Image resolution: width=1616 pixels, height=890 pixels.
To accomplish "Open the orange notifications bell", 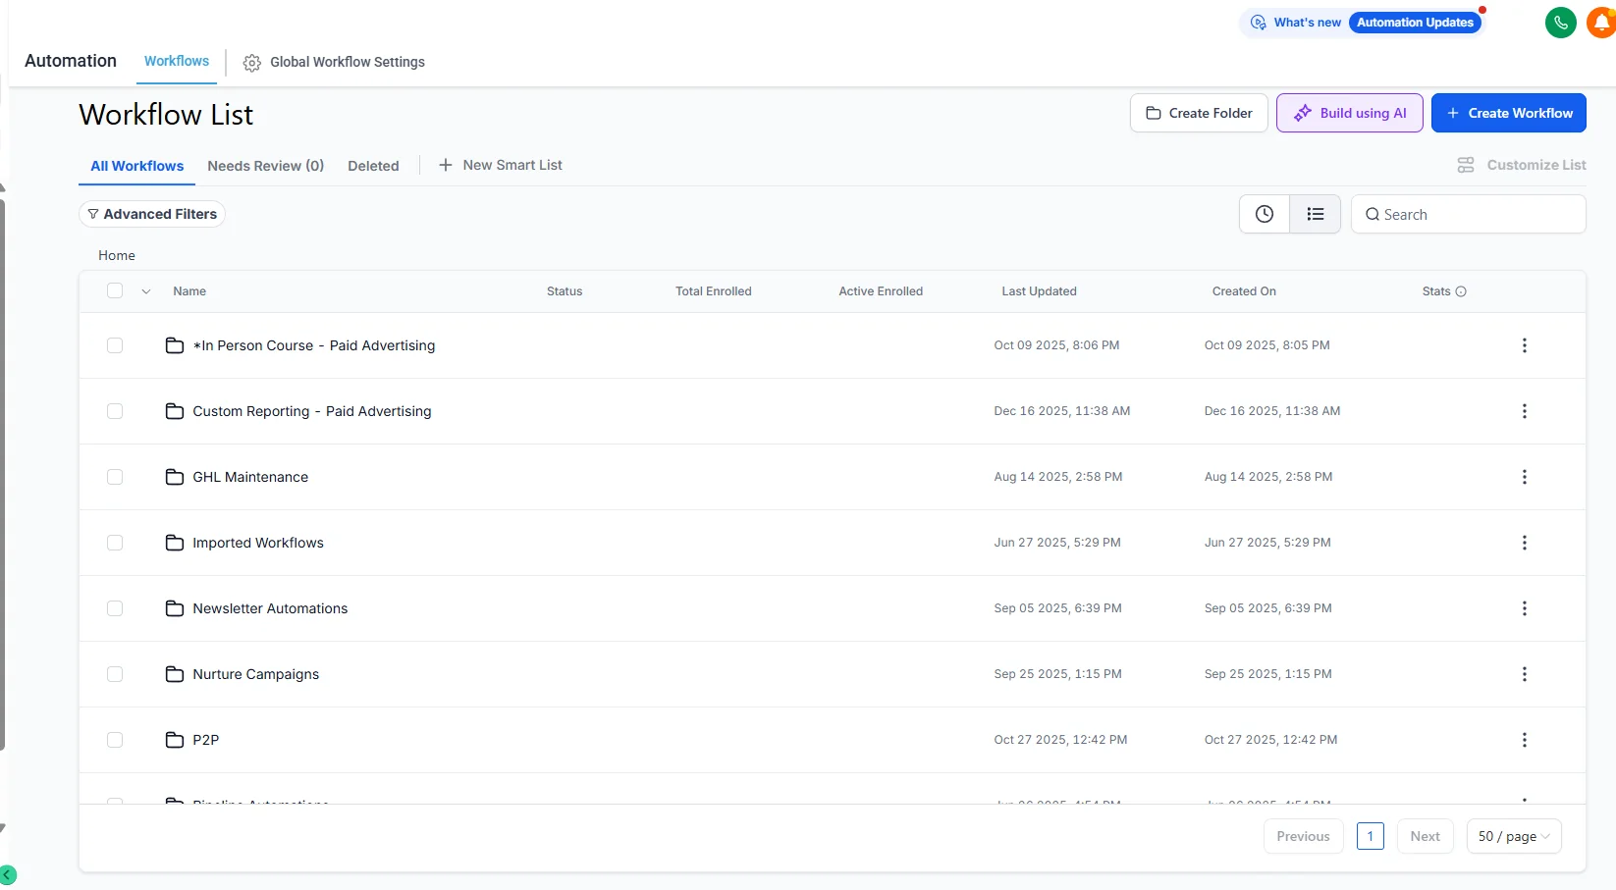I will tap(1602, 23).
